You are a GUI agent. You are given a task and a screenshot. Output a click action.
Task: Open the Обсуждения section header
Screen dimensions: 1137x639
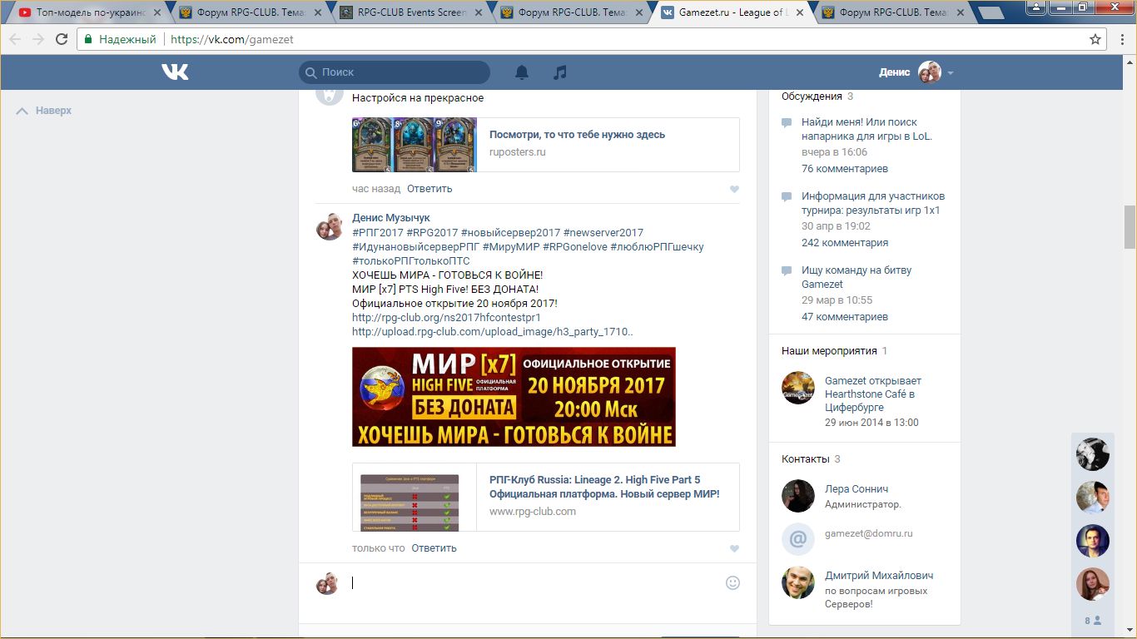click(812, 97)
